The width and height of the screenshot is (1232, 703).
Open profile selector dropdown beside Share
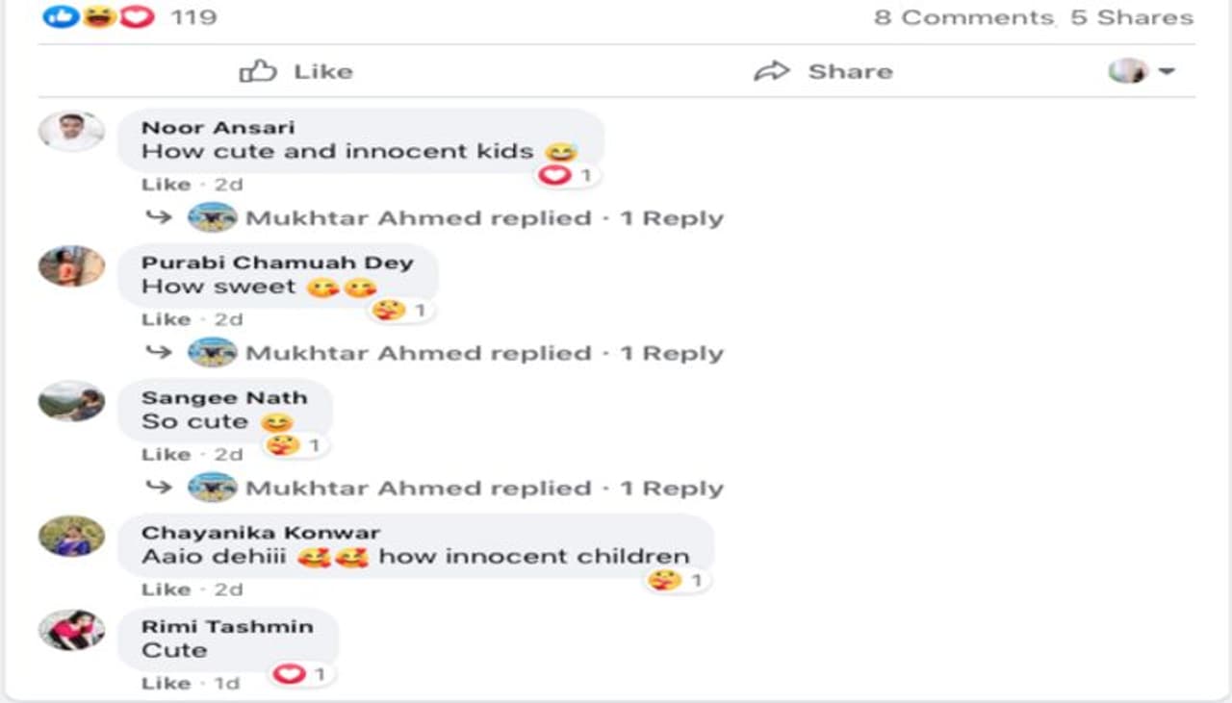point(1142,71)
